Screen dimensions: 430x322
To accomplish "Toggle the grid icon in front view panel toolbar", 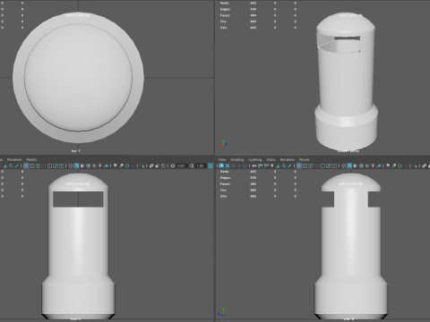I will coord(26,165).
